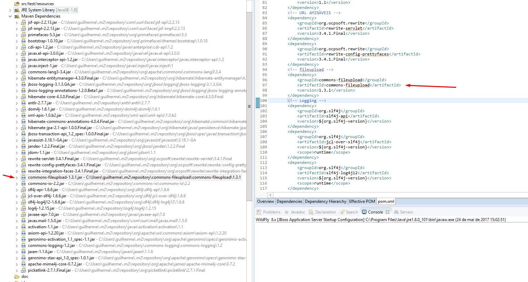Click the javassist-3.18.1-GA.jar jar icon
The height and width of the screenshot is (282, 528).
pos(23,140)
